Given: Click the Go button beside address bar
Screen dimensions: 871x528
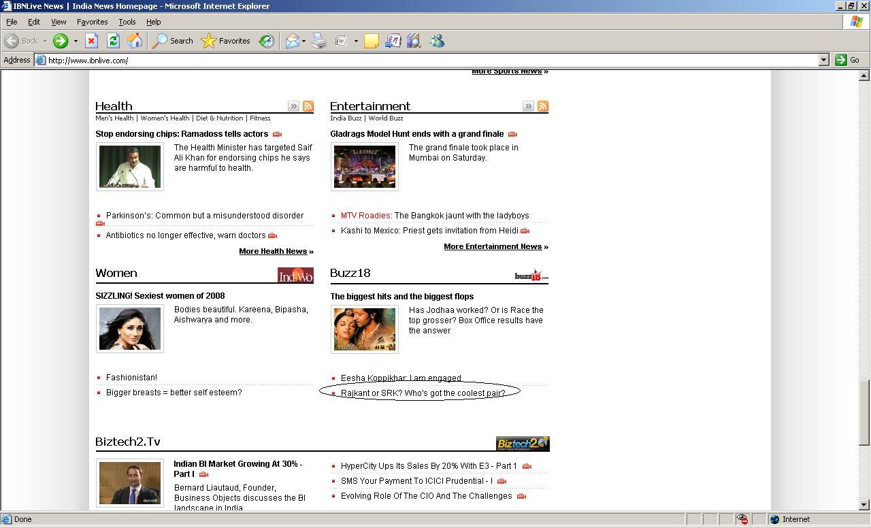Looking at the screenshot, I should coord(847,60).
